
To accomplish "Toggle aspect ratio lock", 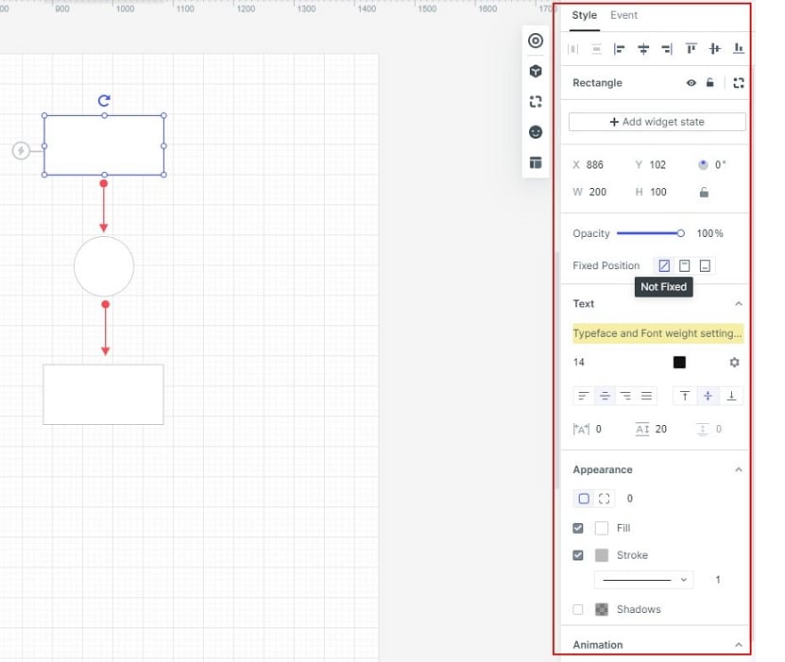I will point(704,192).
